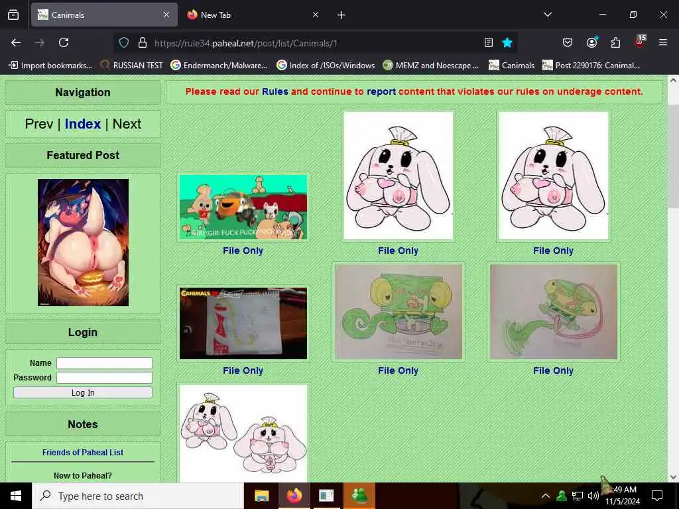The width and height of the screenshot is (679, 509).
Task: Open the network icon in the system tray
Action: [578, 496]
